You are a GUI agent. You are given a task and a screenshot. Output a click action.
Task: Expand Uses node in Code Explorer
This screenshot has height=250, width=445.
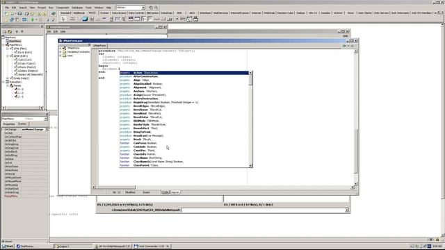[x=60, y=56]
